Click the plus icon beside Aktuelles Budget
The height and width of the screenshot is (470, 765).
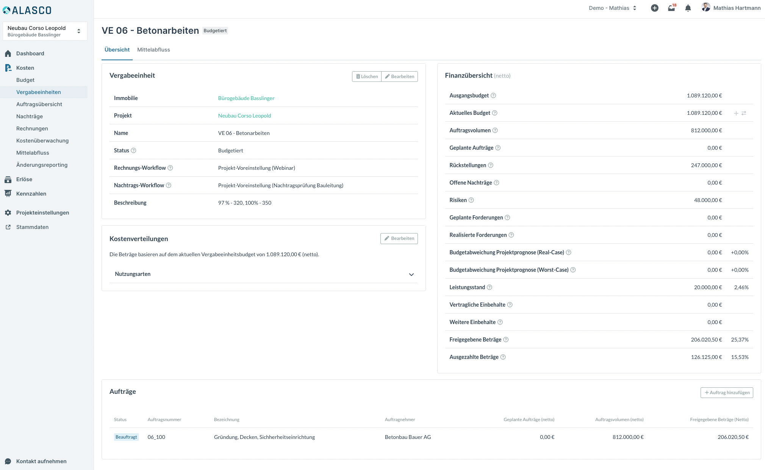click(x=736, y=113)
